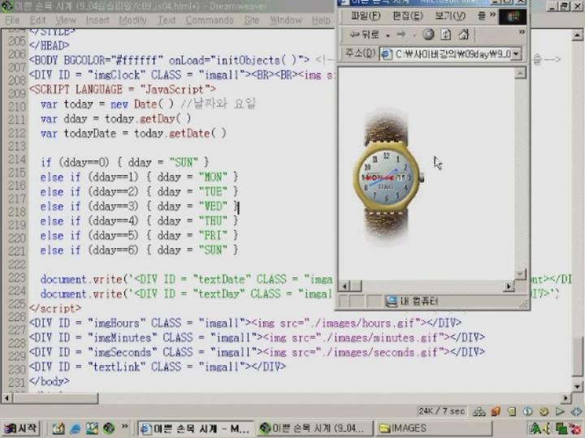The height and width of the screenshot is (438, 585).
Task: Click the code horizontal scrollbar left arrow
Action: coord(6,398)
